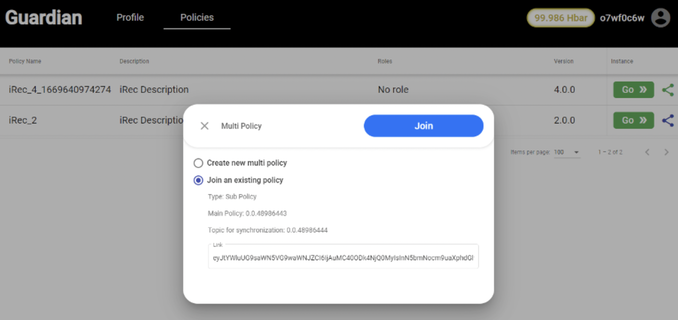Image resolution: width=678 pixels, height=320 pixels.
Task: Go to next page of policies
Action: pyautogui.click(x=666, y=152)
